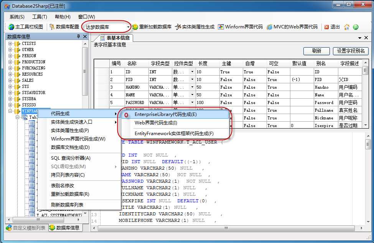Open the 工具(T) menu
Viewport: 374px width, 243px height.
(x=40, y=17)
